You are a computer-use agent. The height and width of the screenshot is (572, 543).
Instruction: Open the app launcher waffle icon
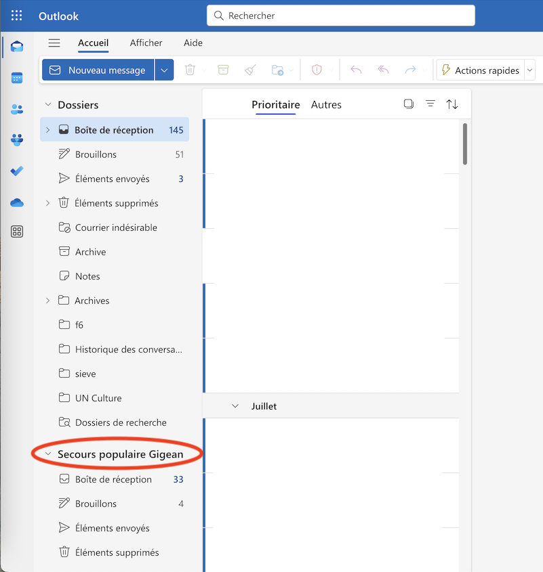[17, 16]
